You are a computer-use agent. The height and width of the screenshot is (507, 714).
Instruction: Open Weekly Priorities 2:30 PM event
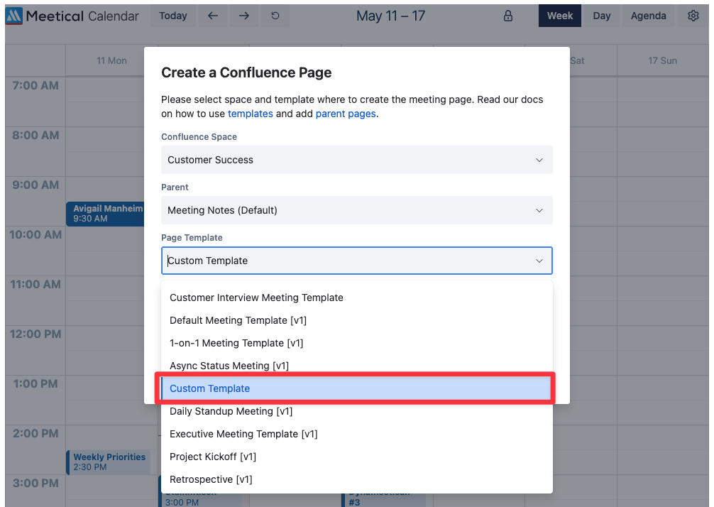109,462
